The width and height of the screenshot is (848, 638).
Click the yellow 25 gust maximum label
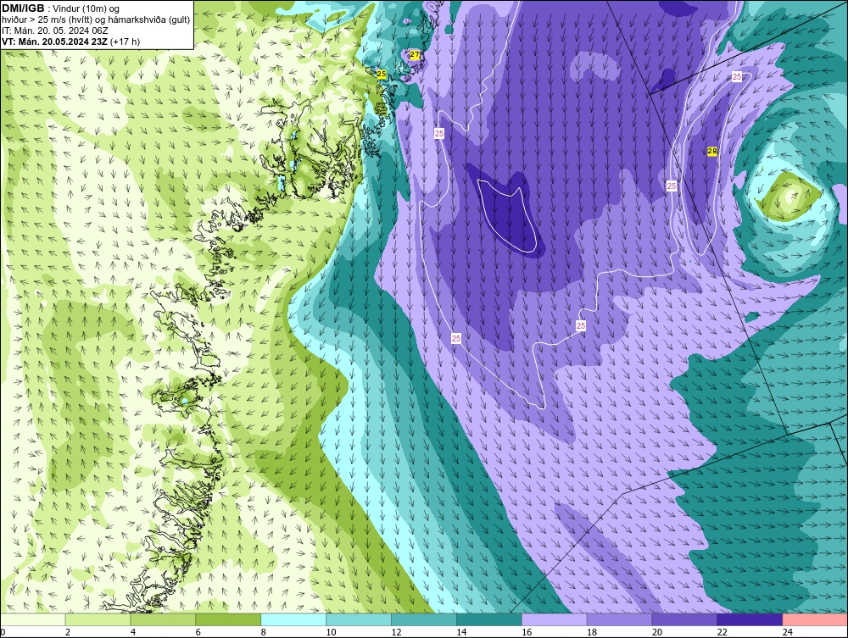pyautogui.click(x=382, y=74)
